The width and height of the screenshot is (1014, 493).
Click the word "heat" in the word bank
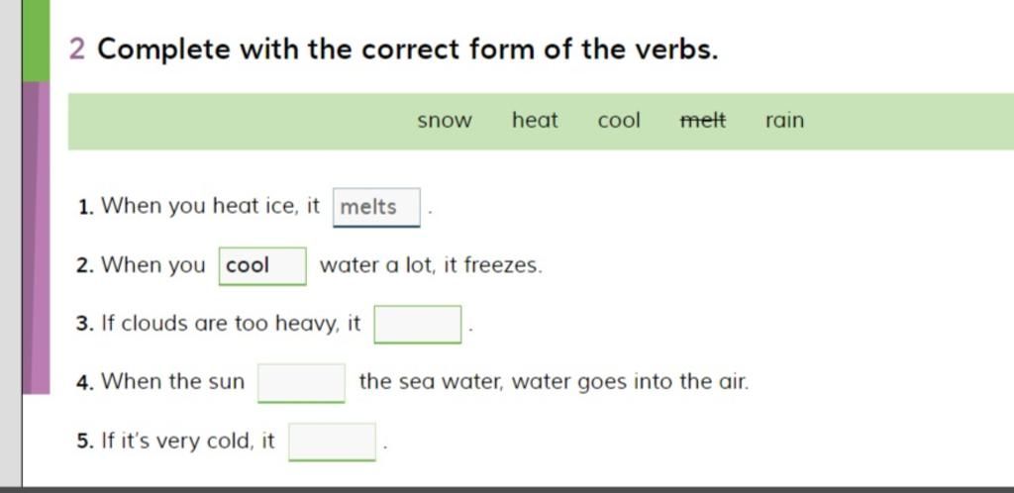tap(535, 121)
